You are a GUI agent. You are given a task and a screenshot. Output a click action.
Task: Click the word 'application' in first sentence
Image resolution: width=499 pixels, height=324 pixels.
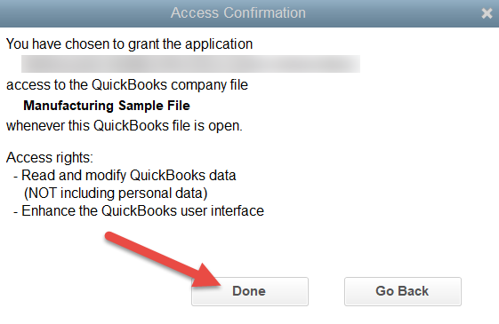click(x=219, y=44)
